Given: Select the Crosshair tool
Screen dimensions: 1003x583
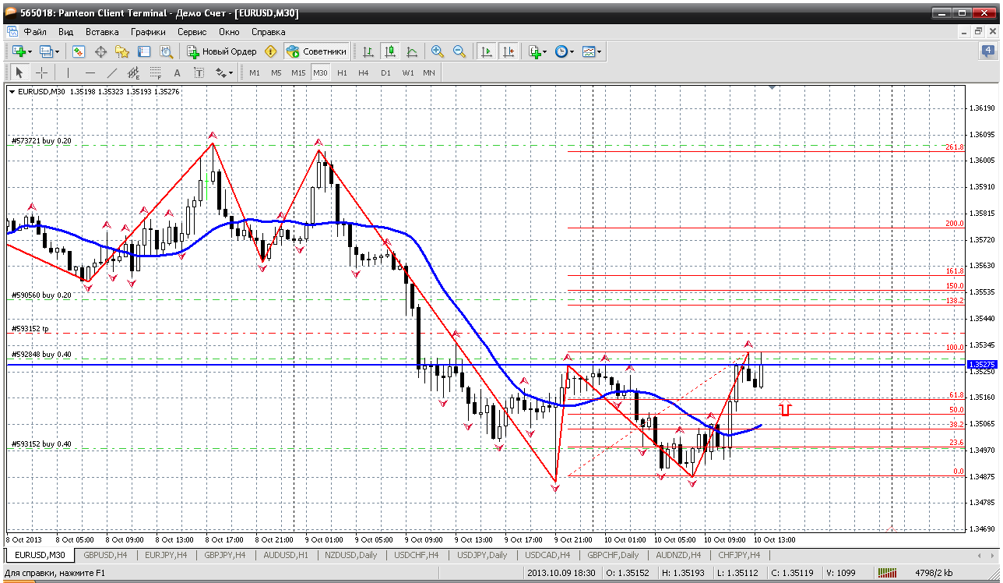Looking at the screenshot, I should click(x=41, y=72).
